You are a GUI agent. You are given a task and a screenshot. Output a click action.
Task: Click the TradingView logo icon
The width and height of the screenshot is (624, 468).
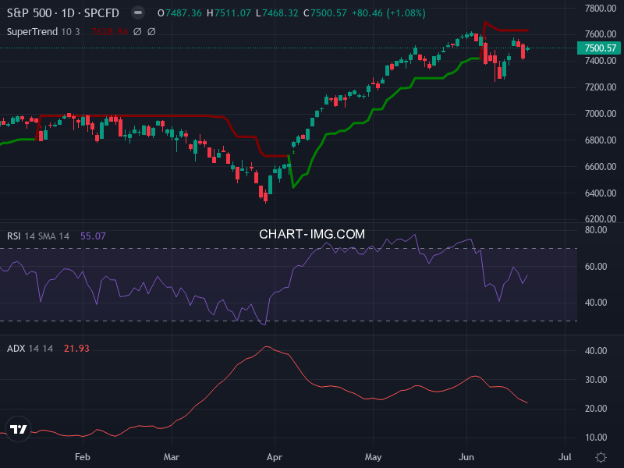[x=18, y=429]
